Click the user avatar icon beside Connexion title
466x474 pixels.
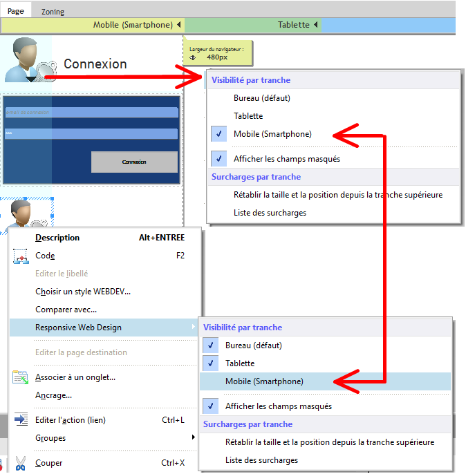point(28,61)
